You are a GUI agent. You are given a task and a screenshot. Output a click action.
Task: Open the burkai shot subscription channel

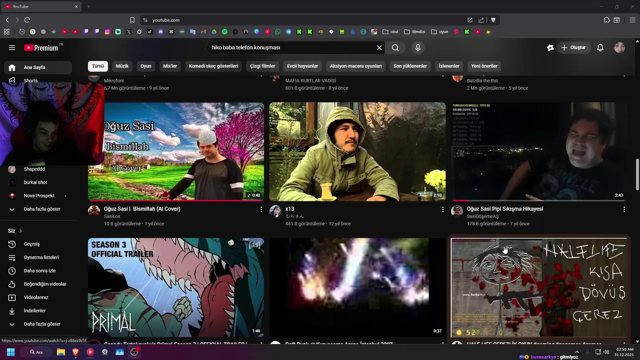[38, 182]
